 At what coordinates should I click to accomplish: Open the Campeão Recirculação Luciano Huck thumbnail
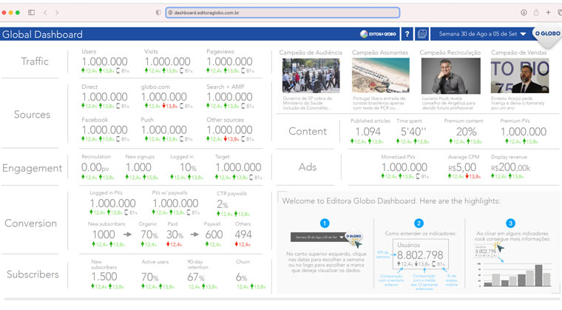tap(451, 75)
